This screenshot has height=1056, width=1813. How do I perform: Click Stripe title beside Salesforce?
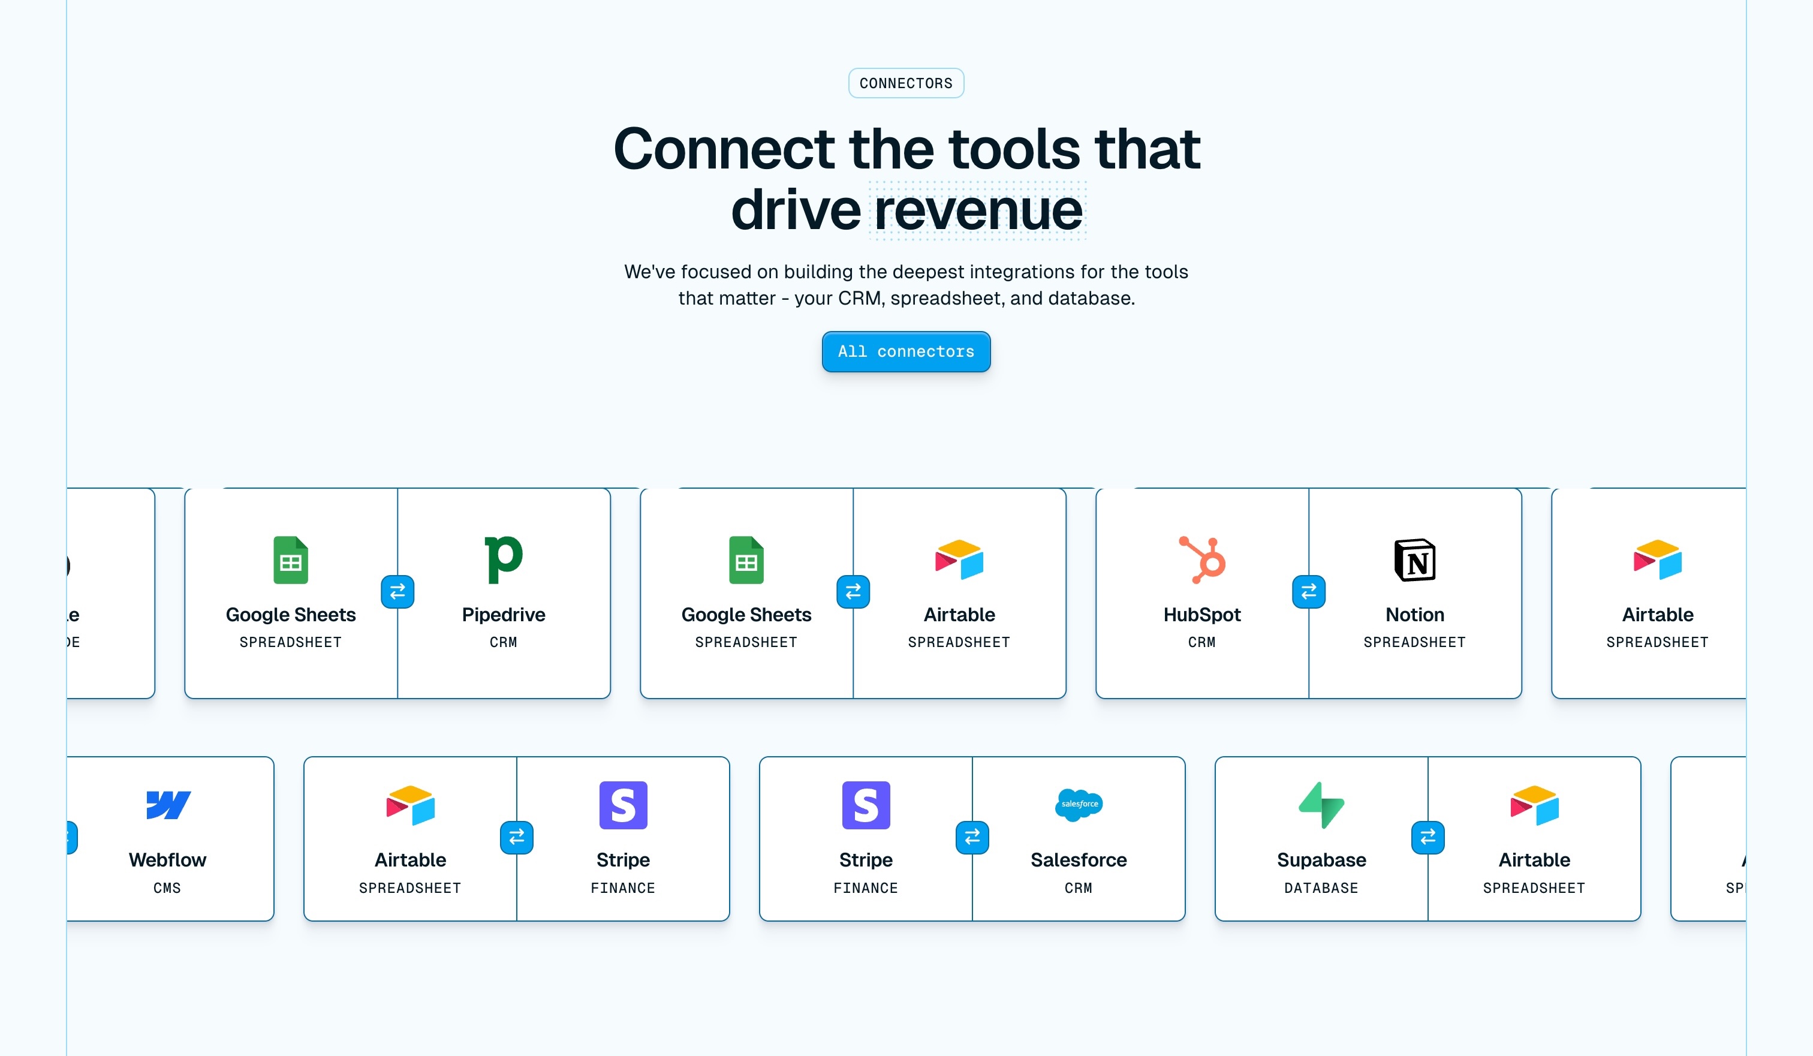[x=866, y=861]
